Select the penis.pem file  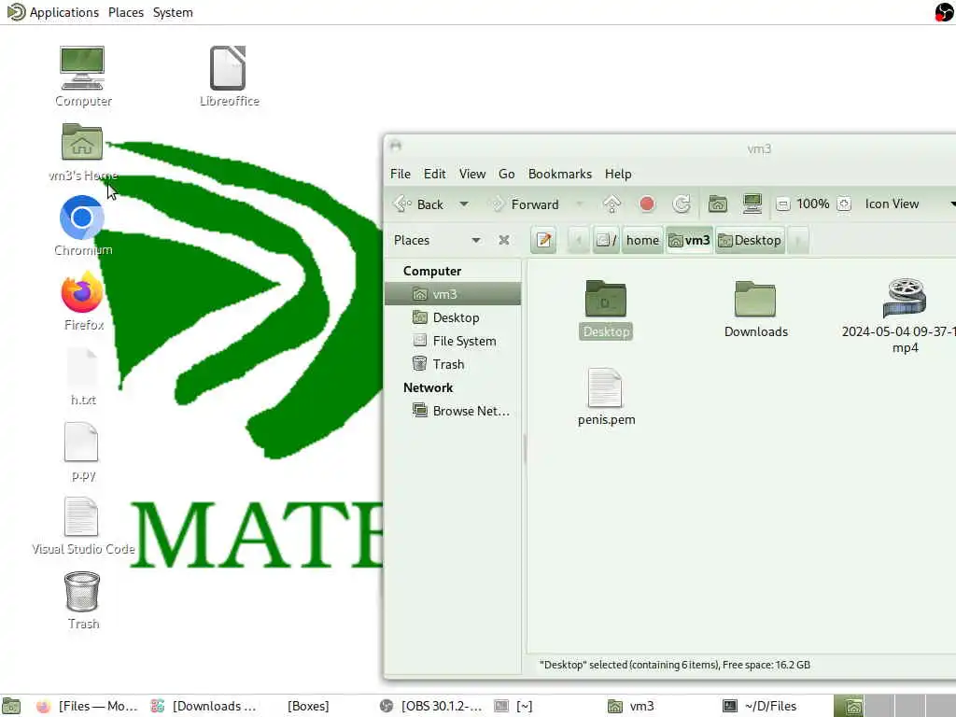[606, 397]
